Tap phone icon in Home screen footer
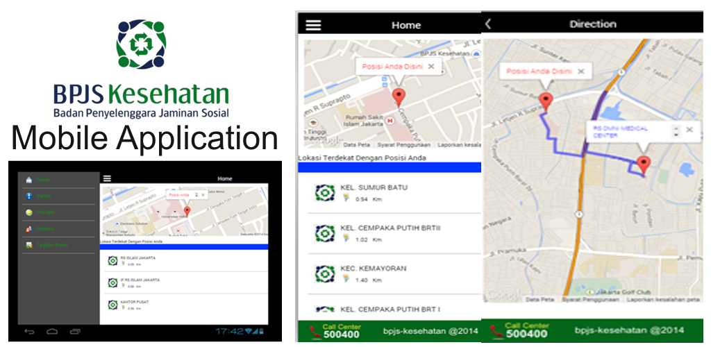This screenshot has height=347, width=711. click(x=315, y=332)
